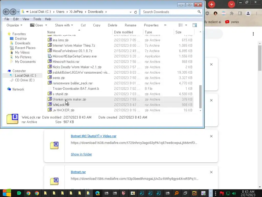262x197 pixels.
Task: Open Microsoft Edge Canary in the taskbar
Action: 97,193
